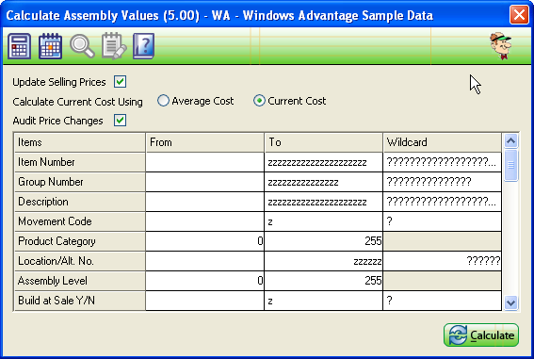Click the Group Number To field
This screenshot has width=534, height=359.
click(x=324, y=182)
